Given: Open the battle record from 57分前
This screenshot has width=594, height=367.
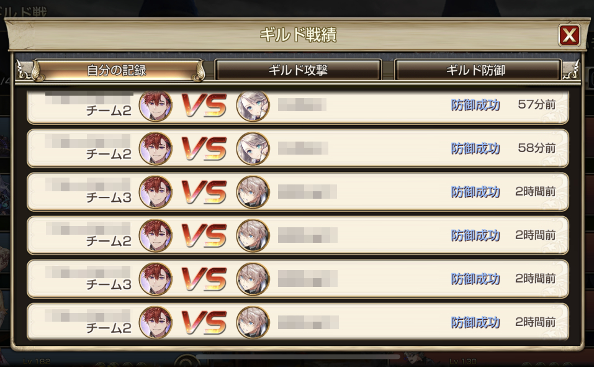Looking at the screenshot, I should 298,107.
